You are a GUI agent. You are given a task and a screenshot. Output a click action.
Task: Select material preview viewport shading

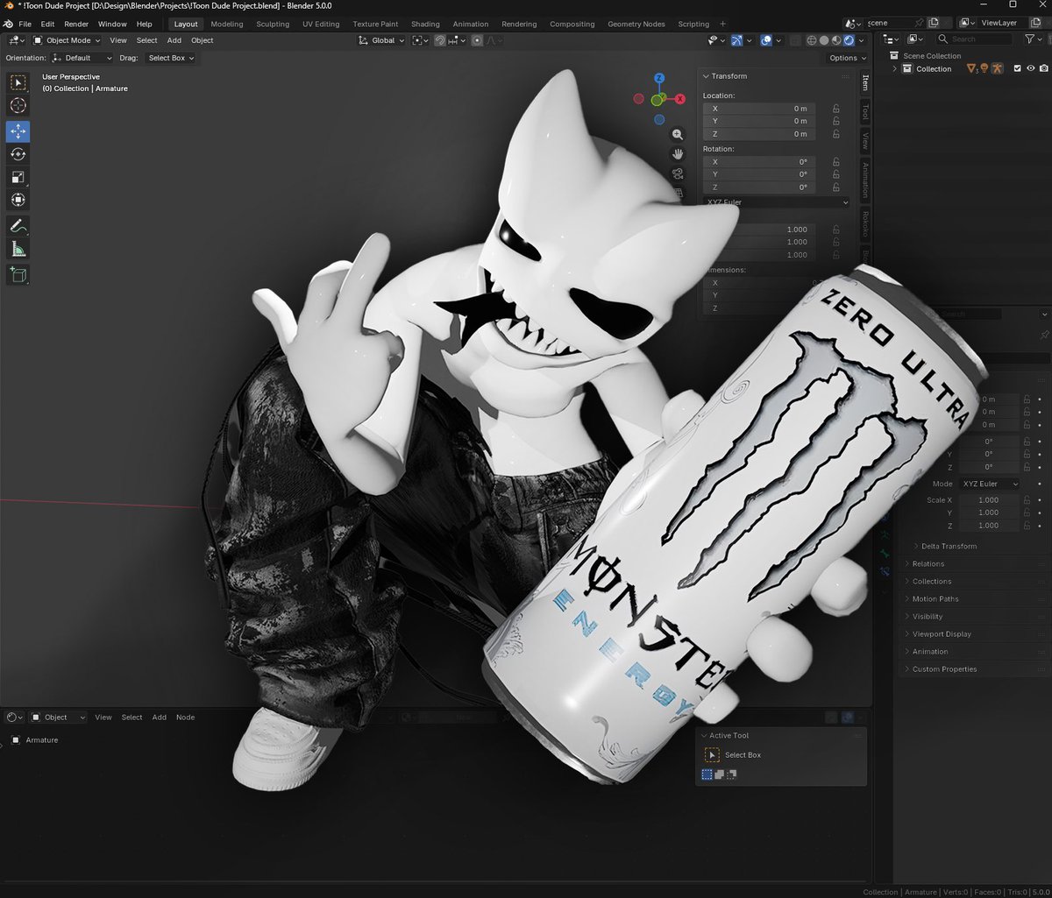[836, 40]
